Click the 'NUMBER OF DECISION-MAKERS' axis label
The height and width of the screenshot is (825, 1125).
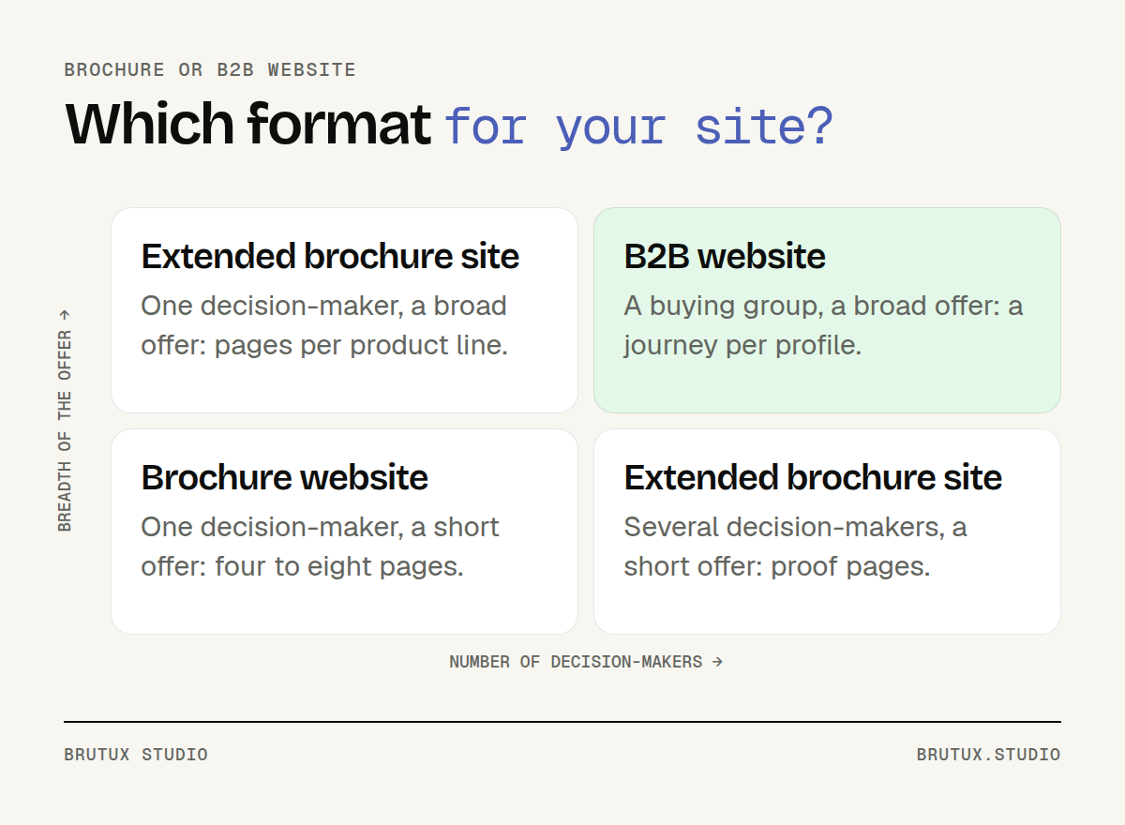coord(586,662)
